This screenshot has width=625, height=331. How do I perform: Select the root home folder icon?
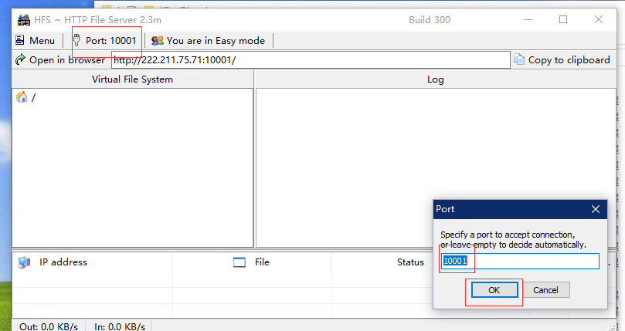point(22,97)
